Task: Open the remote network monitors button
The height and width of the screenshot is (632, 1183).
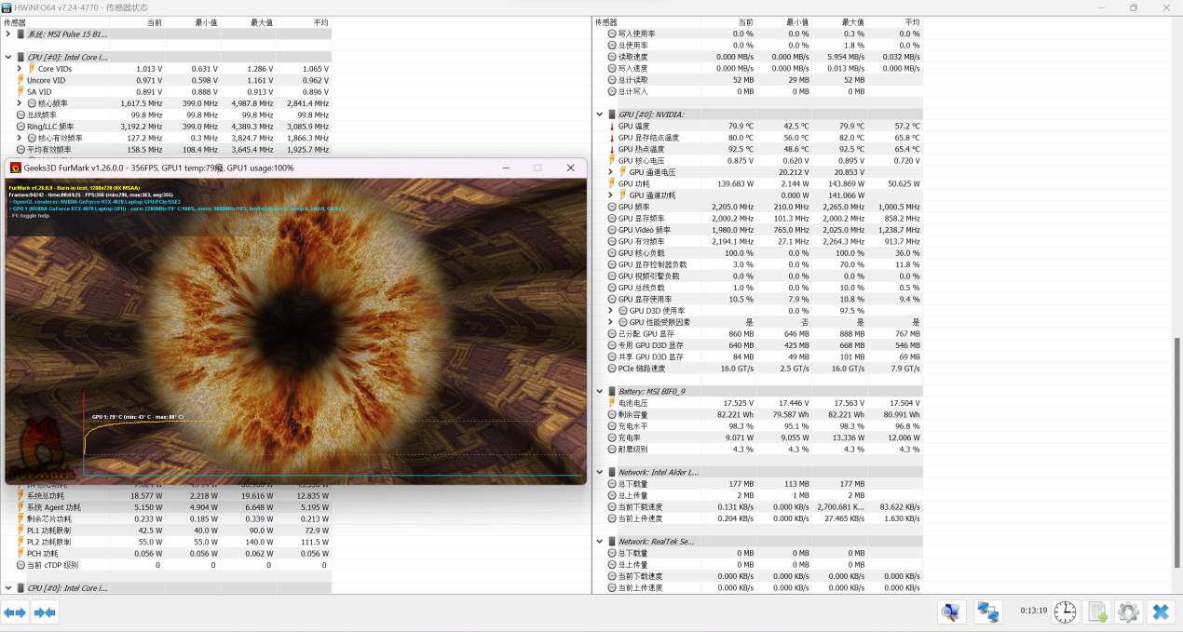Action: coord(988,612)
